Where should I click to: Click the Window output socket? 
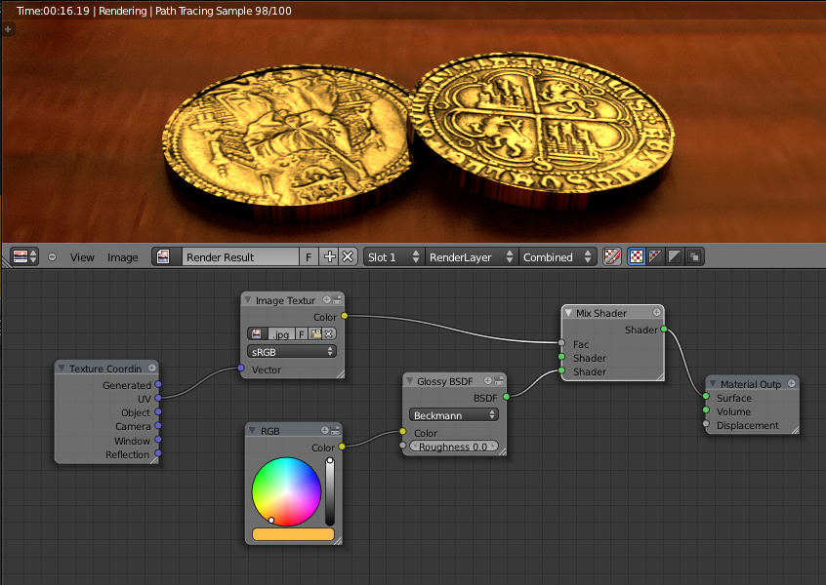[158, 440]
